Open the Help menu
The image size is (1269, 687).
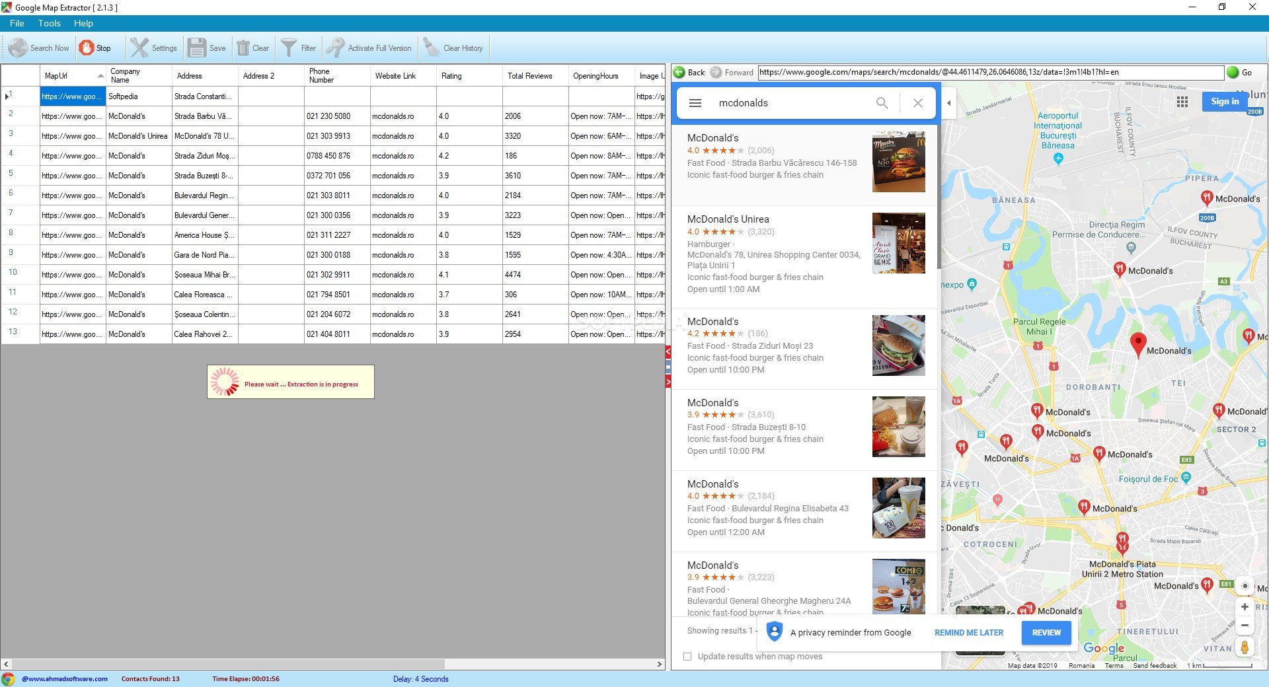coord(83,23)
